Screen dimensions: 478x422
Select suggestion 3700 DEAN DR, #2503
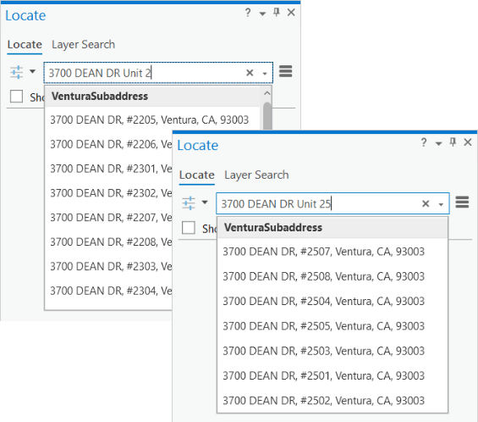332,351
